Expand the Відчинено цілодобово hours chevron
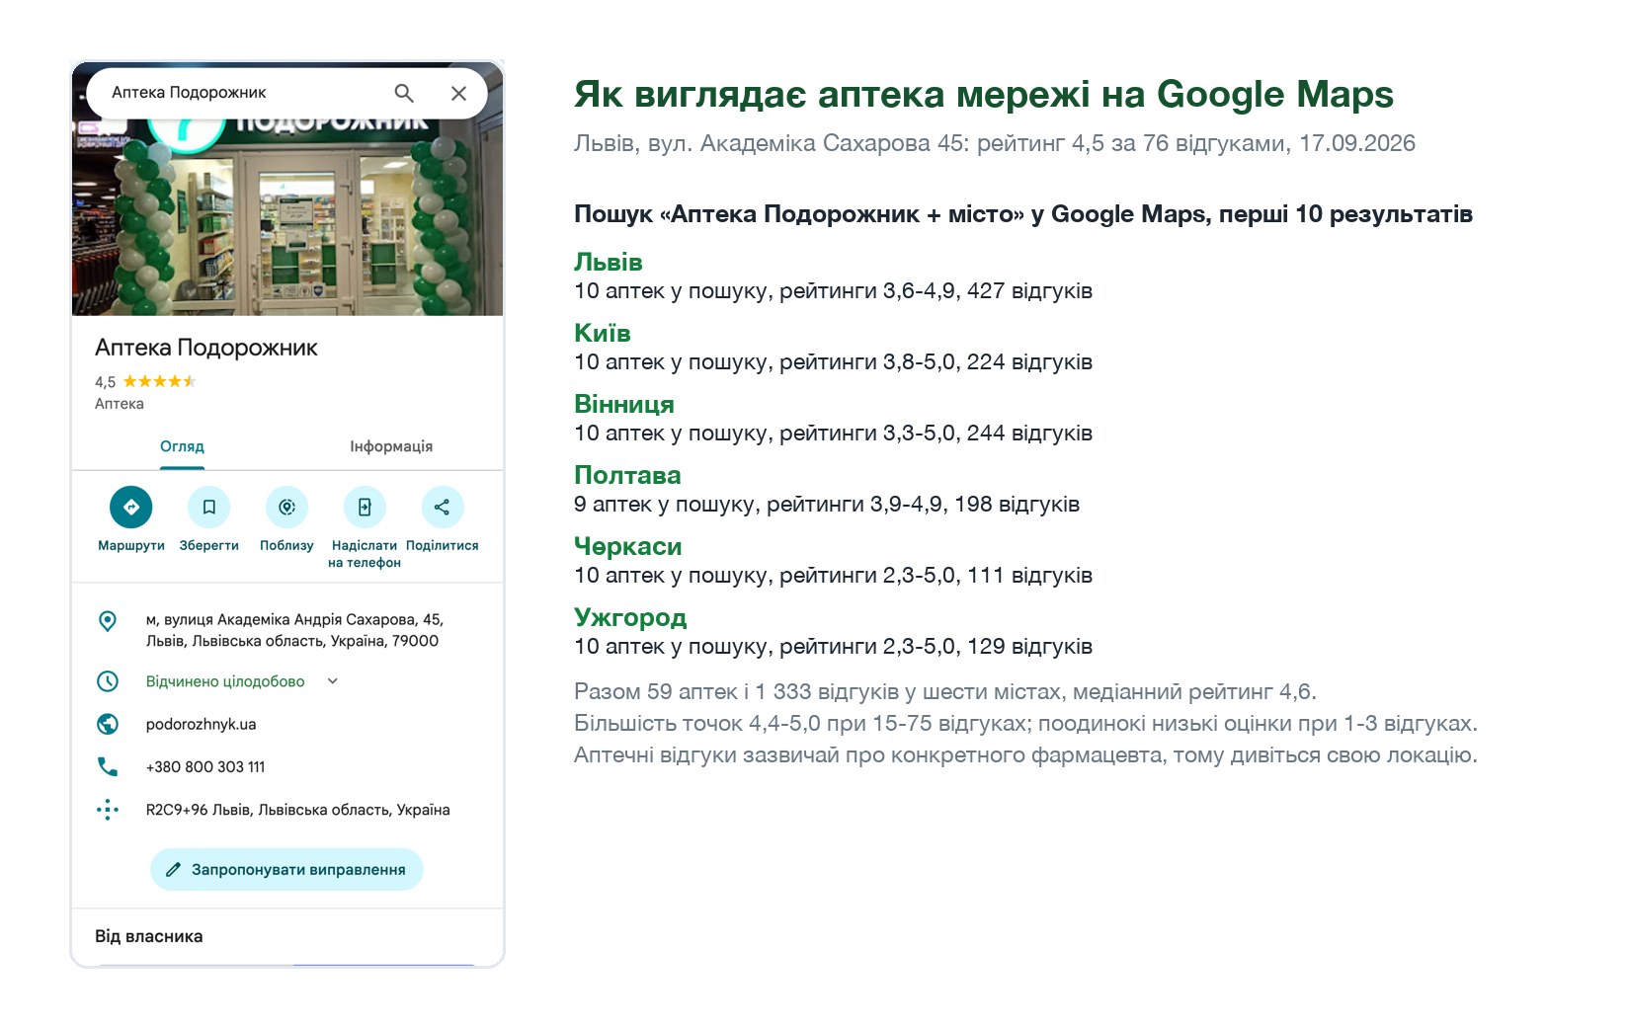 (333, 681)
